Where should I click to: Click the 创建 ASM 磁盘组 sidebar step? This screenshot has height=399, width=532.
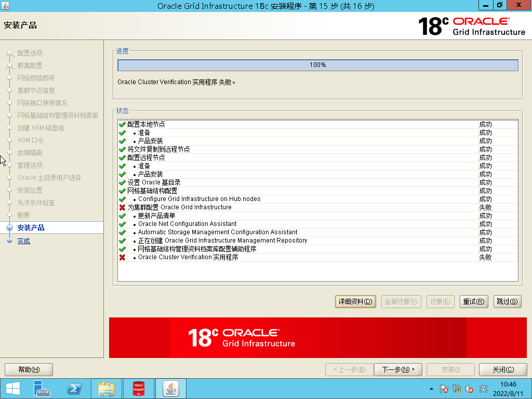(x=41, y=128)
